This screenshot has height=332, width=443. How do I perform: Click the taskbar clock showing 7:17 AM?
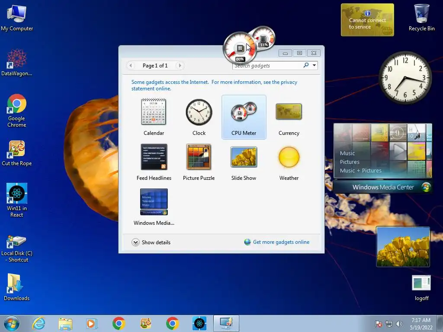point(421,324)
